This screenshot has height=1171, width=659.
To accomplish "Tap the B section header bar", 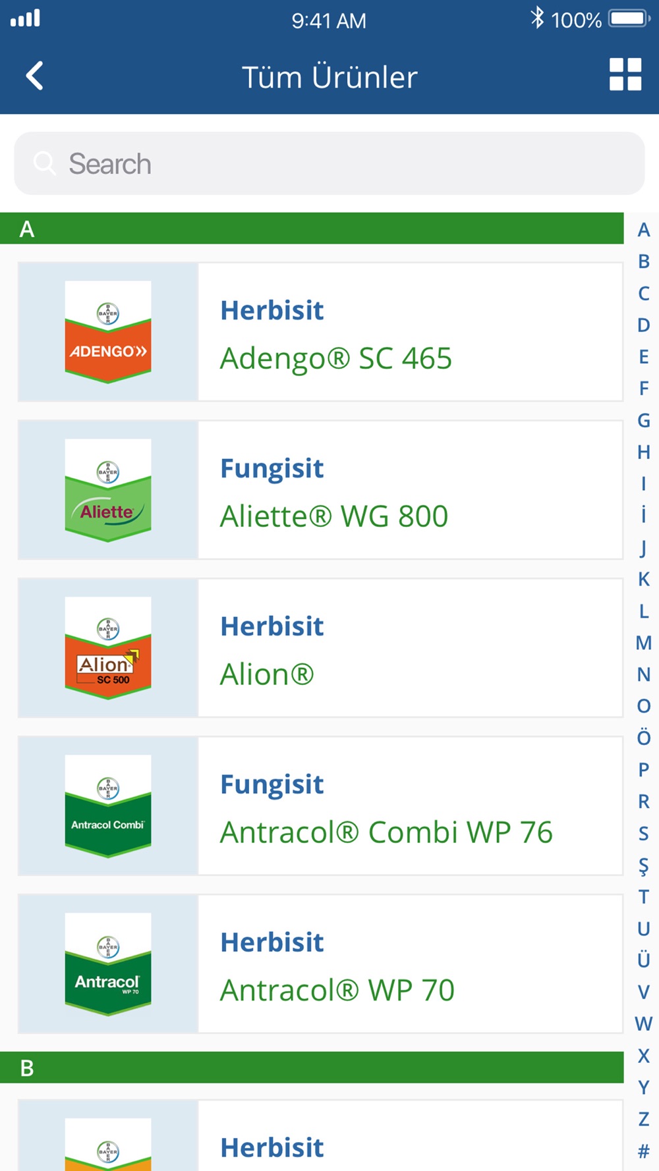I will (312, 1068).
